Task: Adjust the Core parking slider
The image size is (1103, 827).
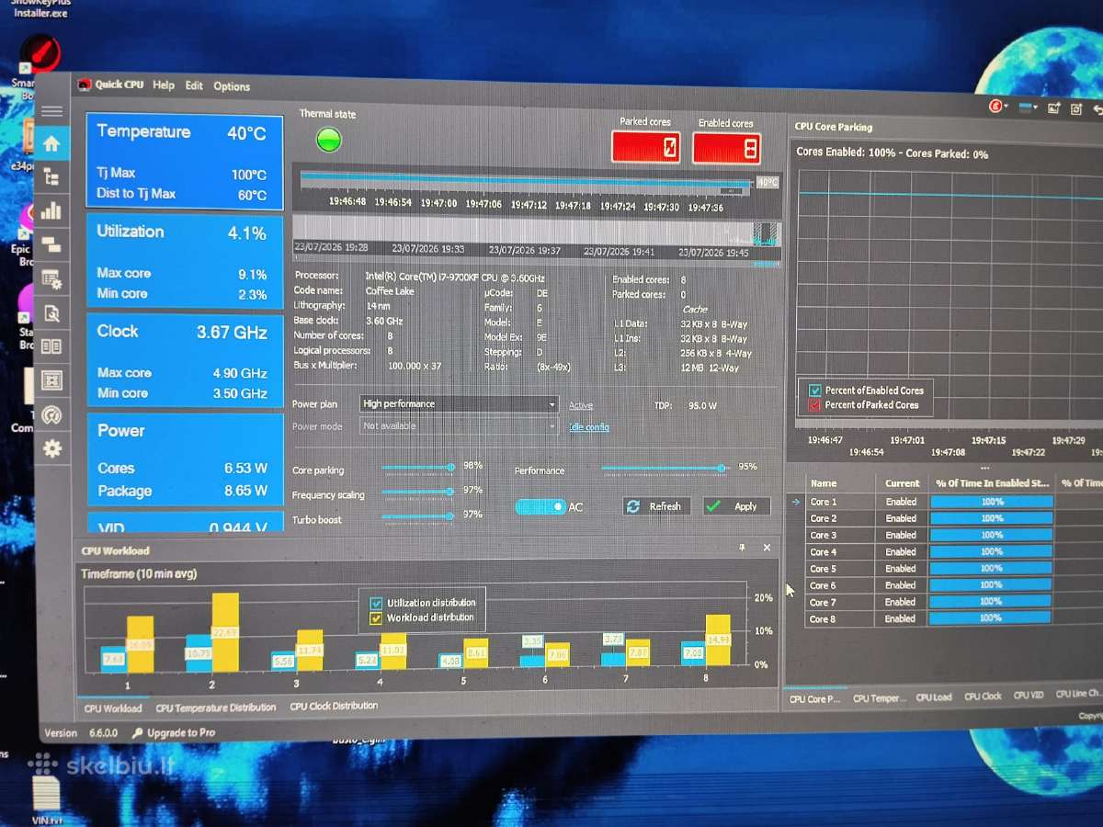Action: tap(418, 468)
